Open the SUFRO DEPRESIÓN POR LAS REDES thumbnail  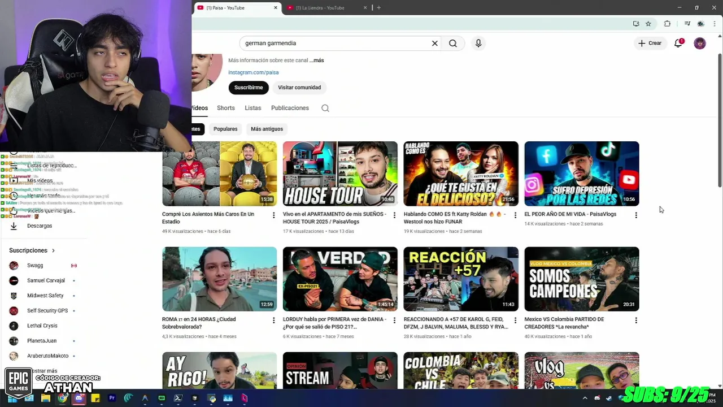tap(582, 174)
